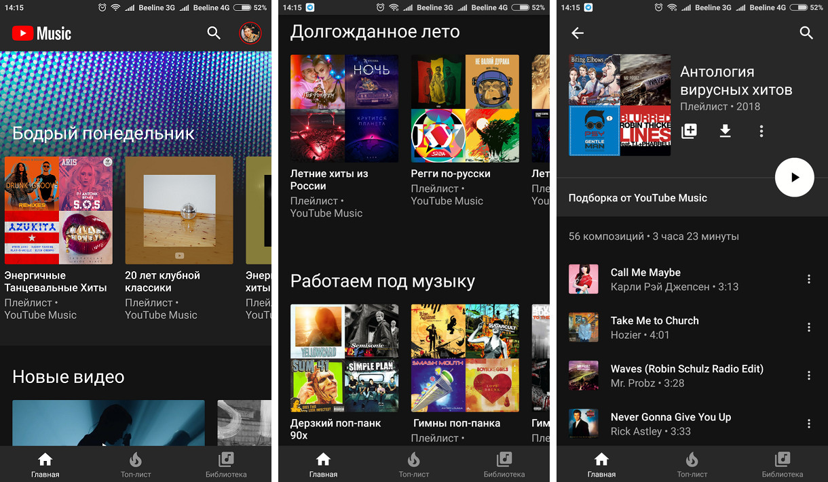Open the Гимны поп-панка cover collage
The height and width of the screenshot is (482, 828).
[465, 358]
